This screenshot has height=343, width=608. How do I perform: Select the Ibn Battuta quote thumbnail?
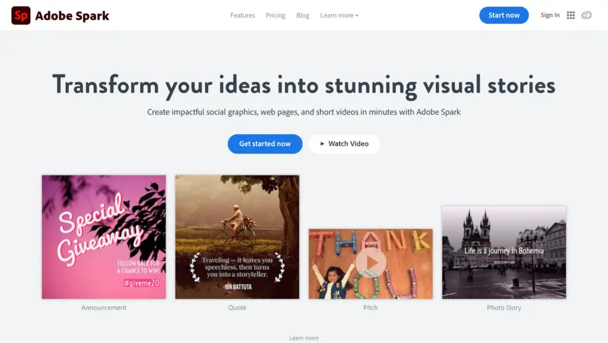click(237, 237)
